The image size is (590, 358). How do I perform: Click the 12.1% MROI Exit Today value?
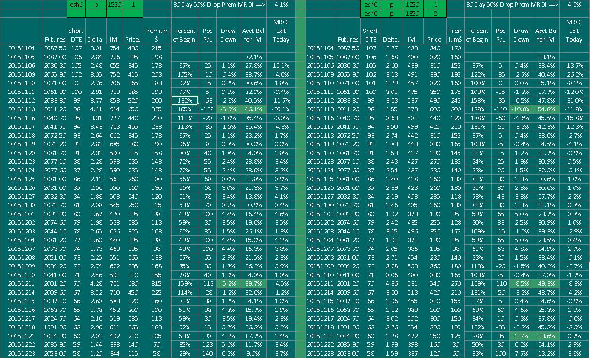point(281,66)
